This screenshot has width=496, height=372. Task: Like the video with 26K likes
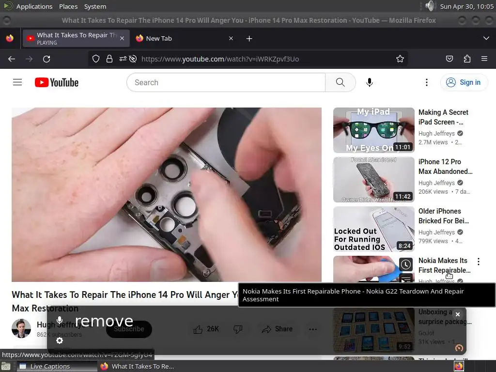206,329
